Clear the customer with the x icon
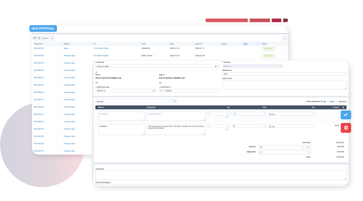The height and width of the screenshot is (201, 363). coord(216,66)
